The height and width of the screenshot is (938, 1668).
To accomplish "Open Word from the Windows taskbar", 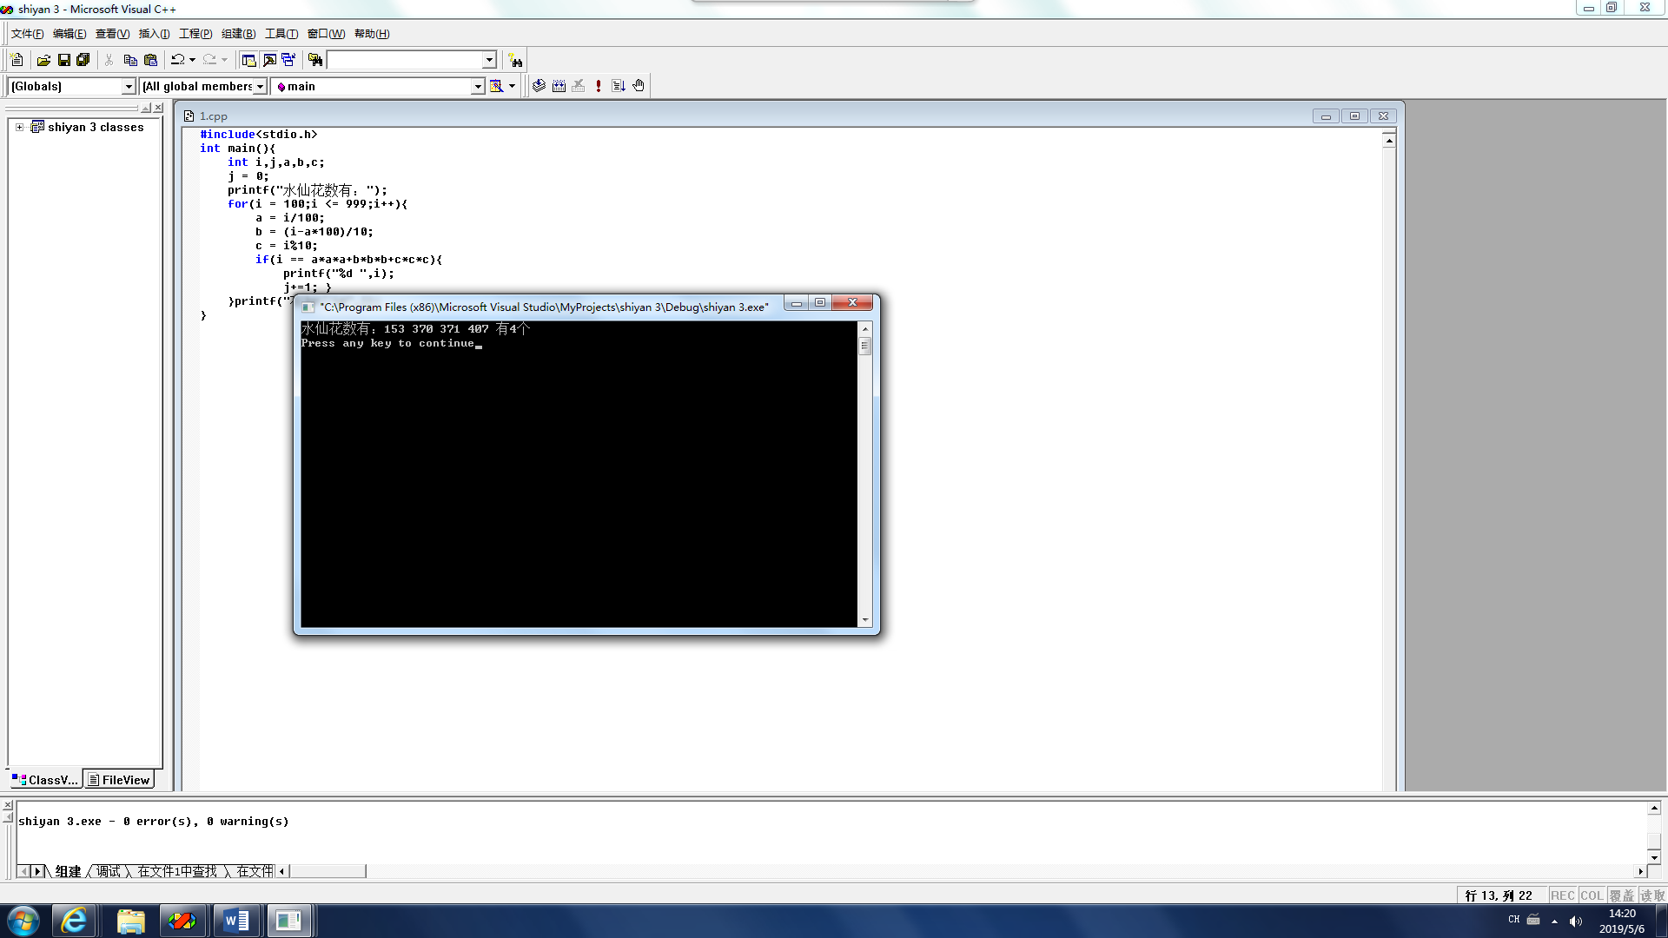I will (x=236, y=921).
